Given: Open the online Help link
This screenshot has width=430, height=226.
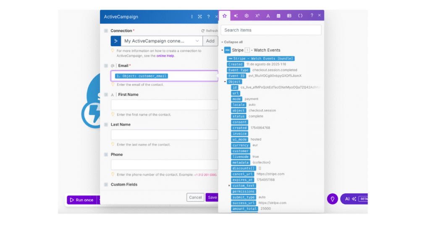Looking at the screenshot, I should (x=165, y=56).
